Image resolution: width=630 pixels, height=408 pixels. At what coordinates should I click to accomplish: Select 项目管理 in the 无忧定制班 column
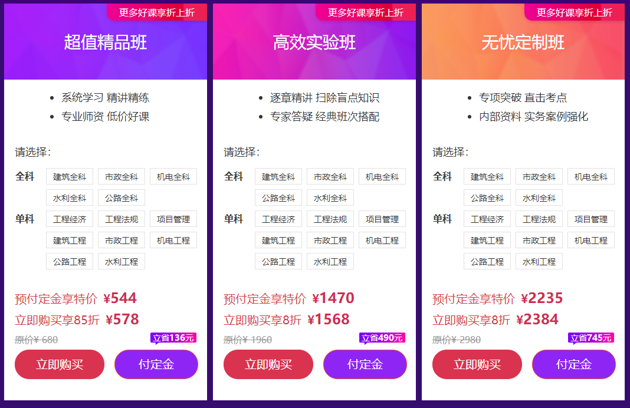590,219
